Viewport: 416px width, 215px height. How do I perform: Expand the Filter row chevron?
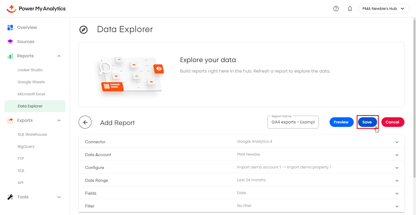pyautogui.click(x=397, y=206)
